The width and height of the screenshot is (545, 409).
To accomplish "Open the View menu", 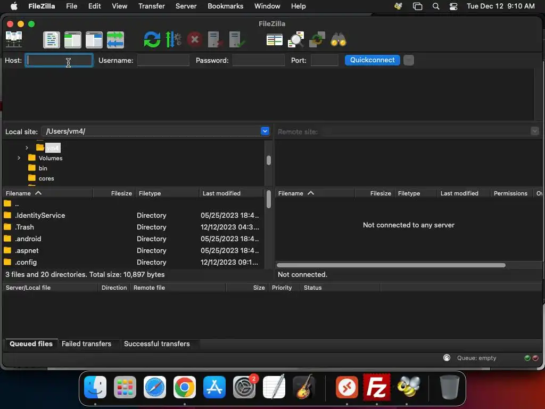I will click(x=119, y=6).
